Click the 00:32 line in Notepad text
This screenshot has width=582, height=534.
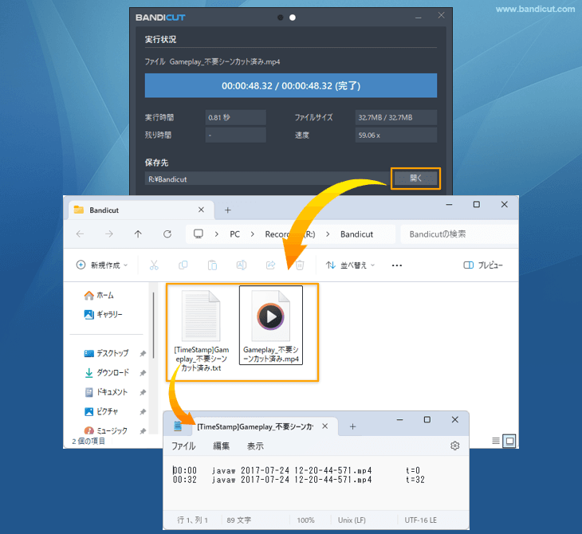pos(298,480)
